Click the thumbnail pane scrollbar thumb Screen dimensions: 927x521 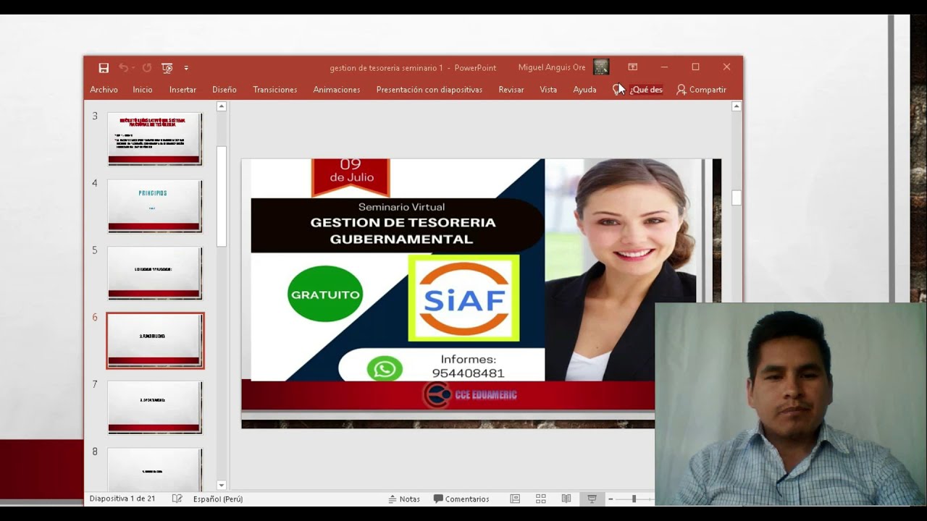222,197
